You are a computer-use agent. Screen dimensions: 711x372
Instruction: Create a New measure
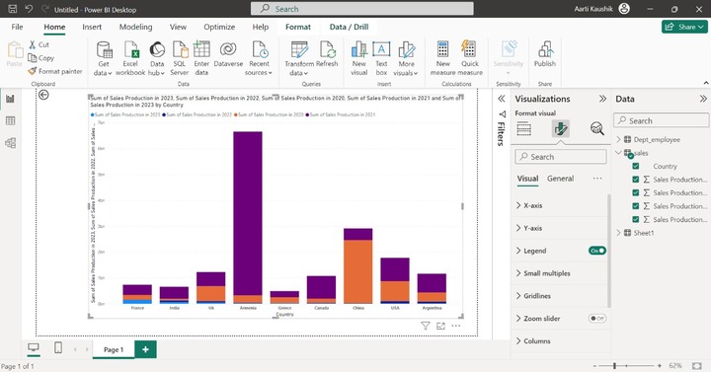point(443,58)
